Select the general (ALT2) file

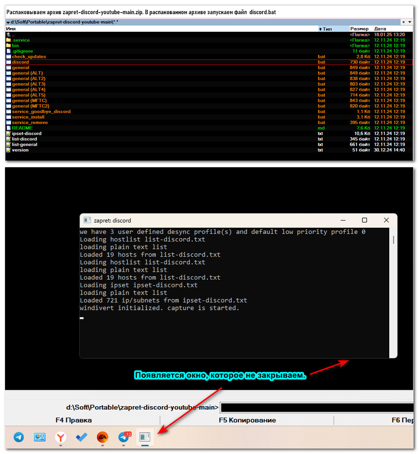(209, 78)
